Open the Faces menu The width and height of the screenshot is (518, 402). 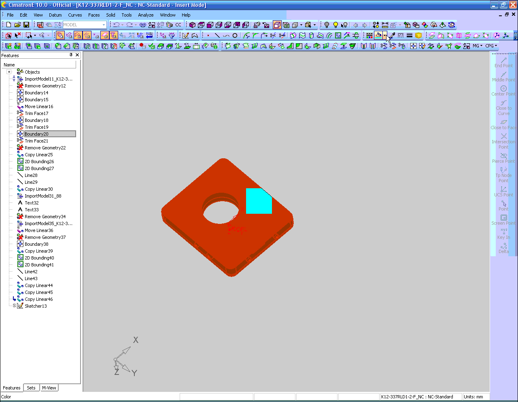pyautogui.click(x=94, y=15)
